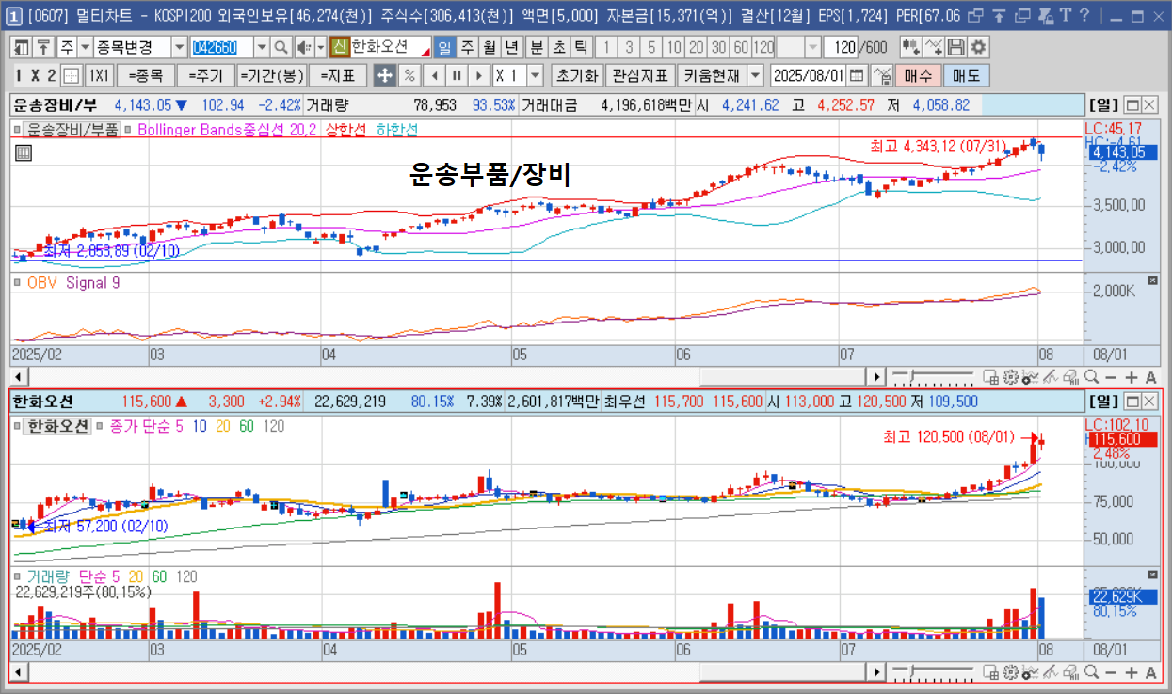Click the 매도 sell button
Viewport: 1172px width, 694px height.
[x=966, y=75]
